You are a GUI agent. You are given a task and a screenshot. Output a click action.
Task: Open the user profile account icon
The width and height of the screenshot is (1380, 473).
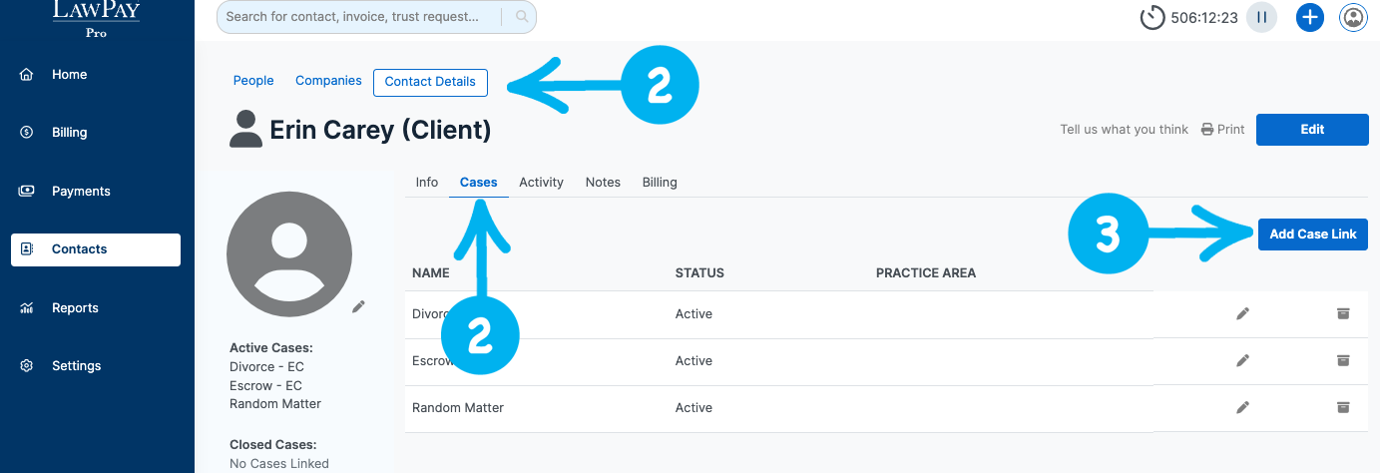[1353, 17]
